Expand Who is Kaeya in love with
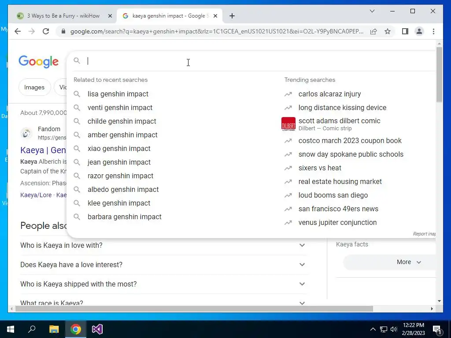451x338 pixels. coord(163,245)
